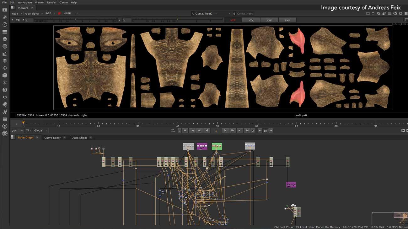The width and height of the screenshot is (408, 229).
Task: Click the current frame number field
Action: tap(216, 131)
